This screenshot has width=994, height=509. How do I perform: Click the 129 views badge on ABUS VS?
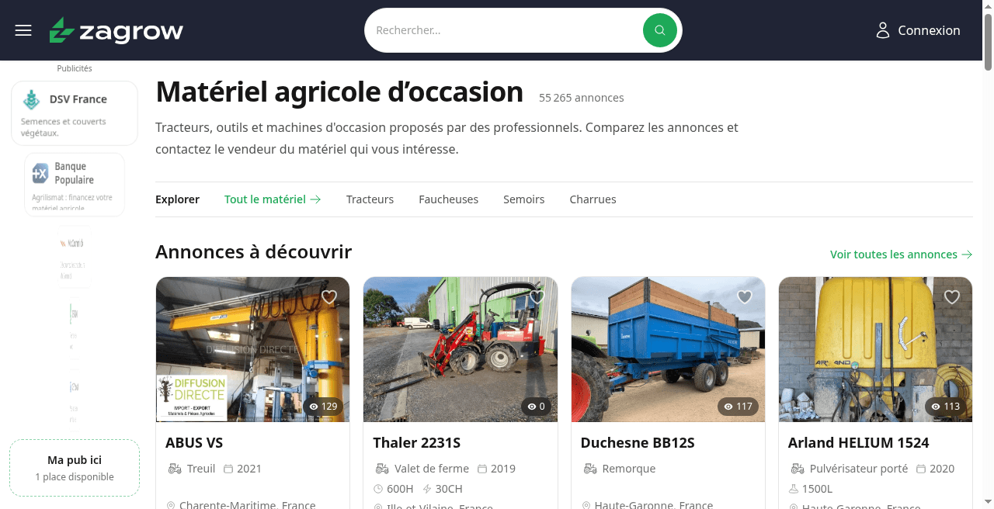point(323,407)
